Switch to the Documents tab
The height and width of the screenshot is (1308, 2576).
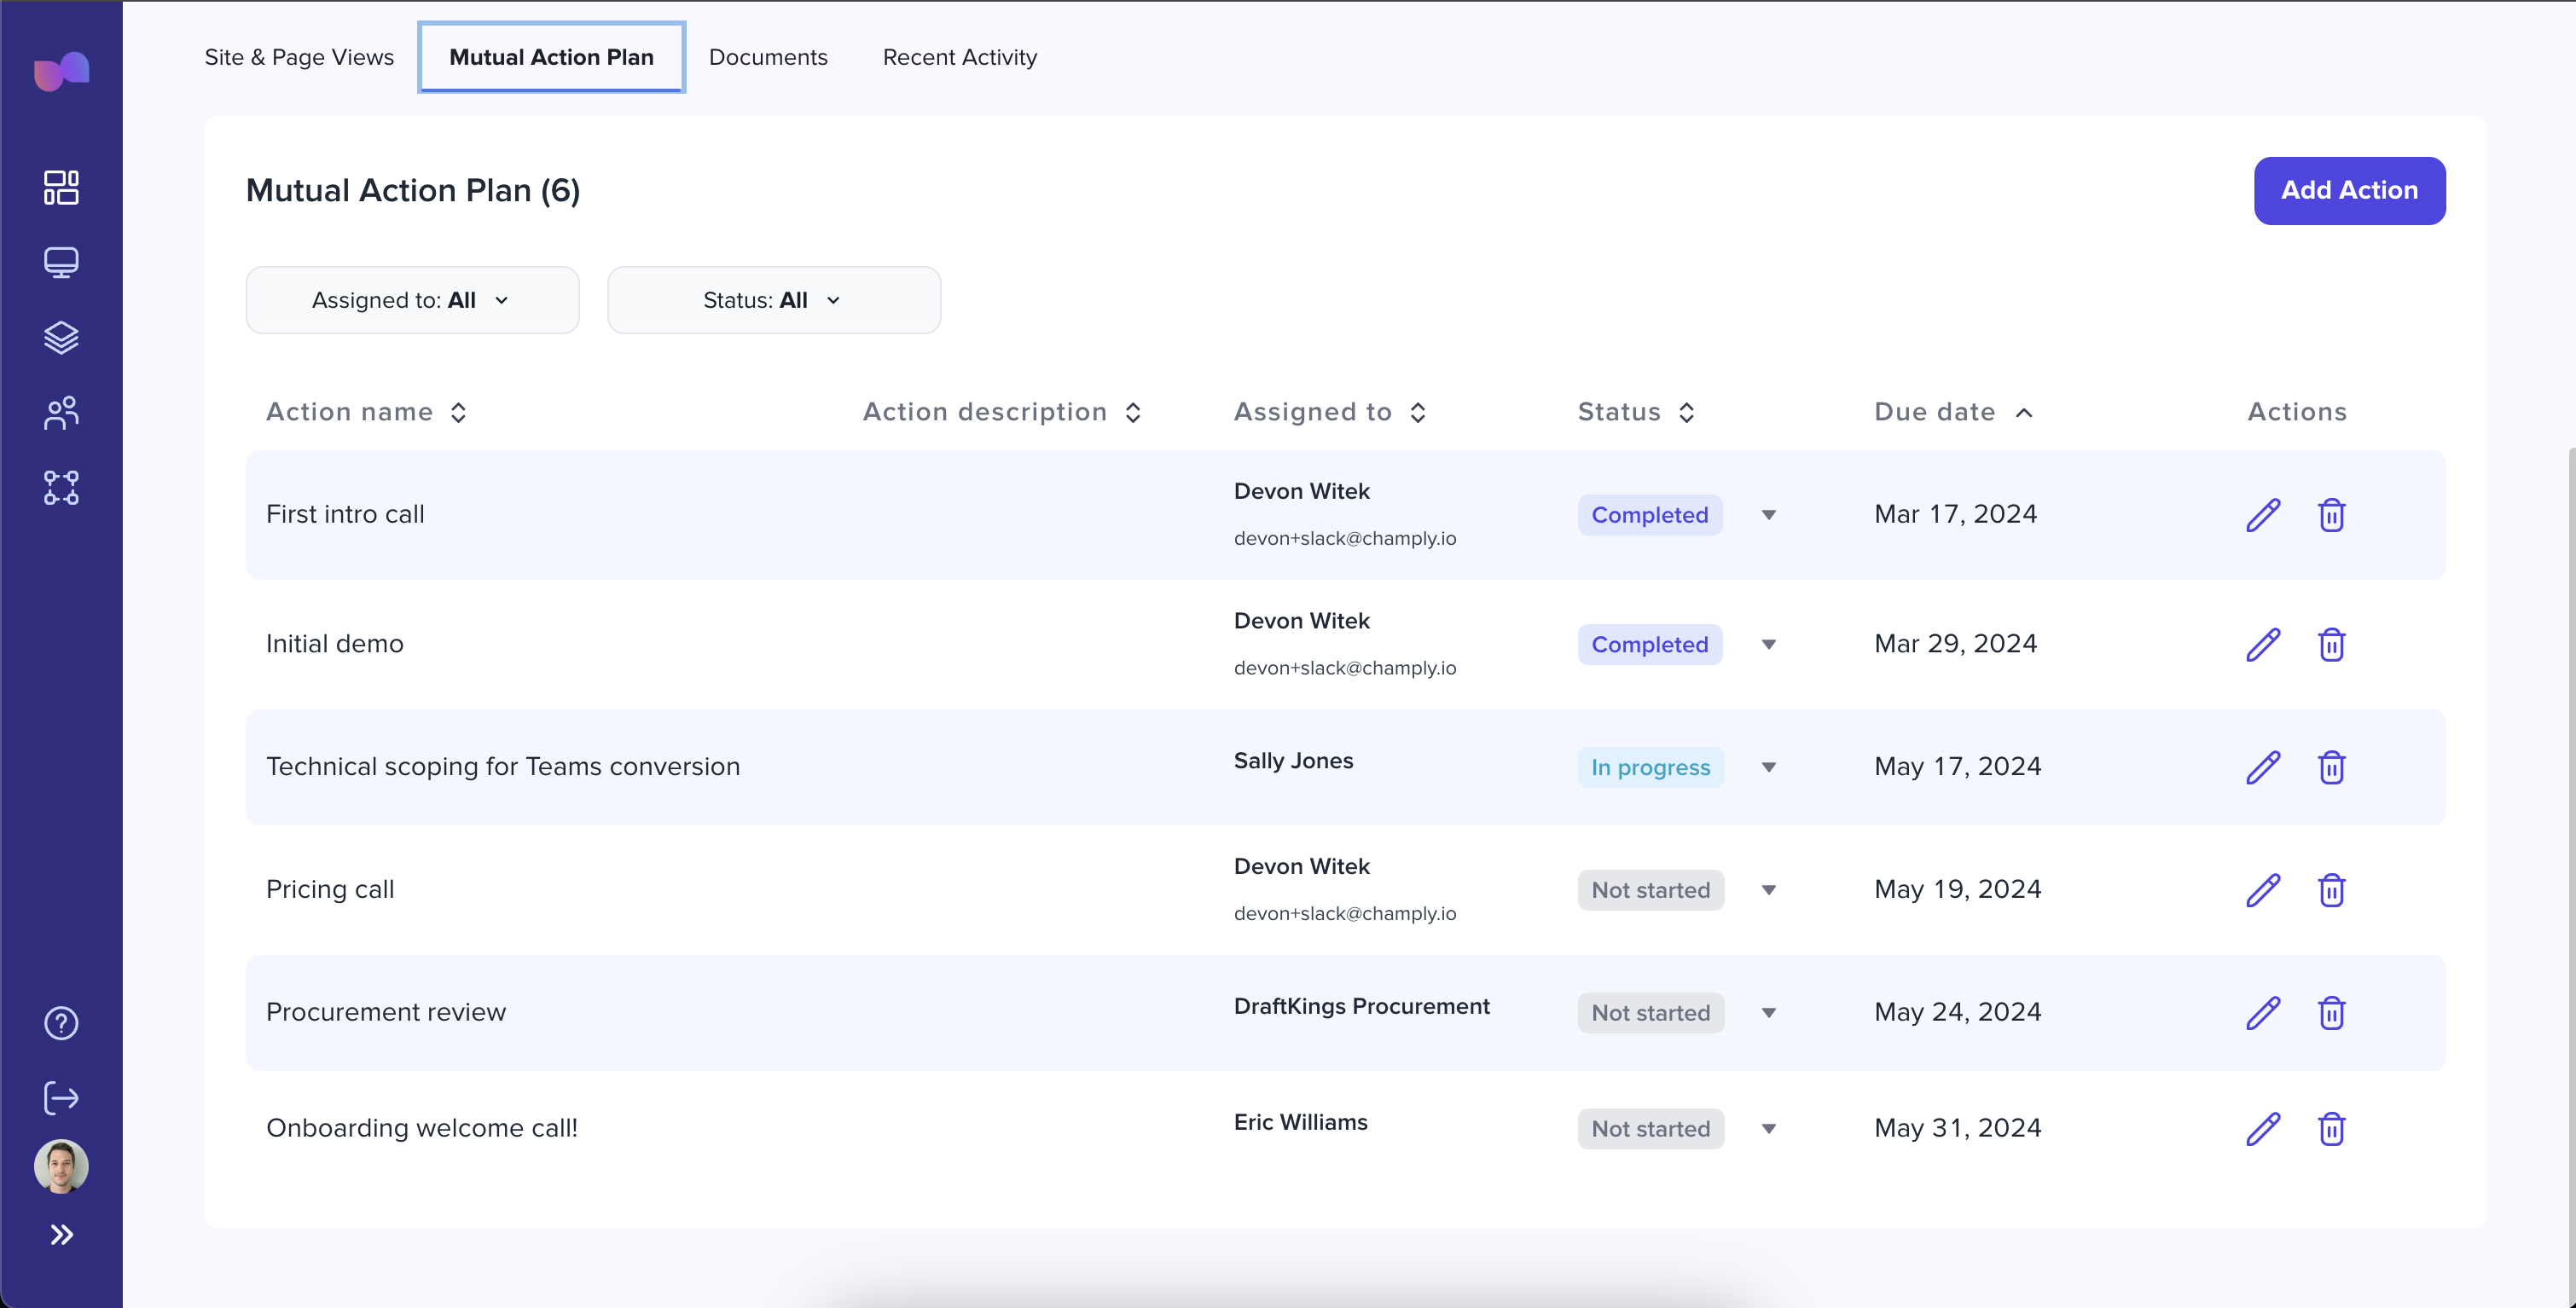coord(768,57)
